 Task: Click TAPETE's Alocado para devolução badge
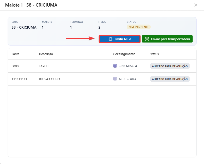click(x=170, y=66)
